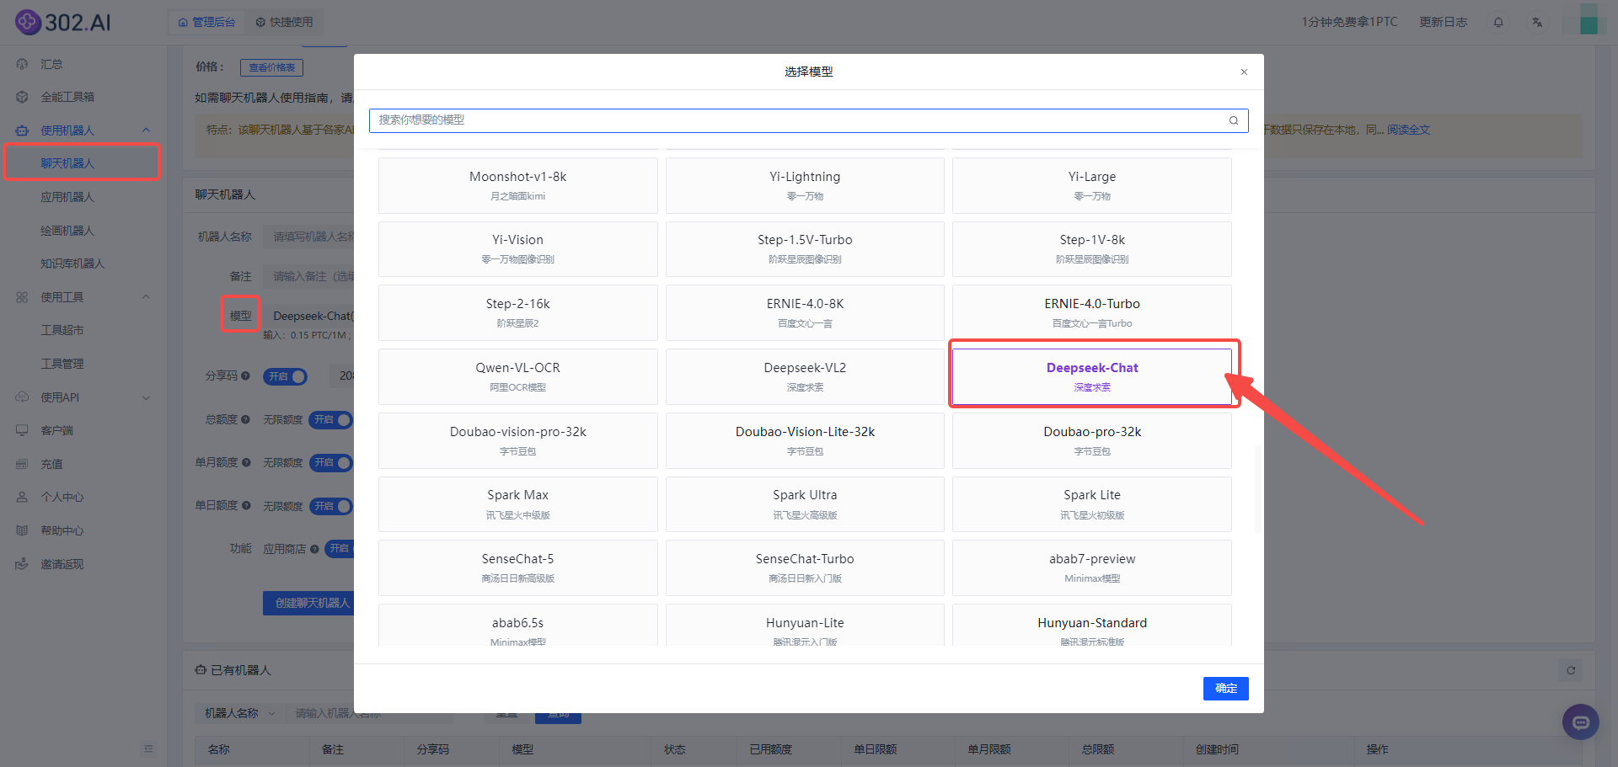Collapse the 使用机器人 sidebar group
Screen dimensions: 1618x767
pyautogui.click(x=83, y=130)
